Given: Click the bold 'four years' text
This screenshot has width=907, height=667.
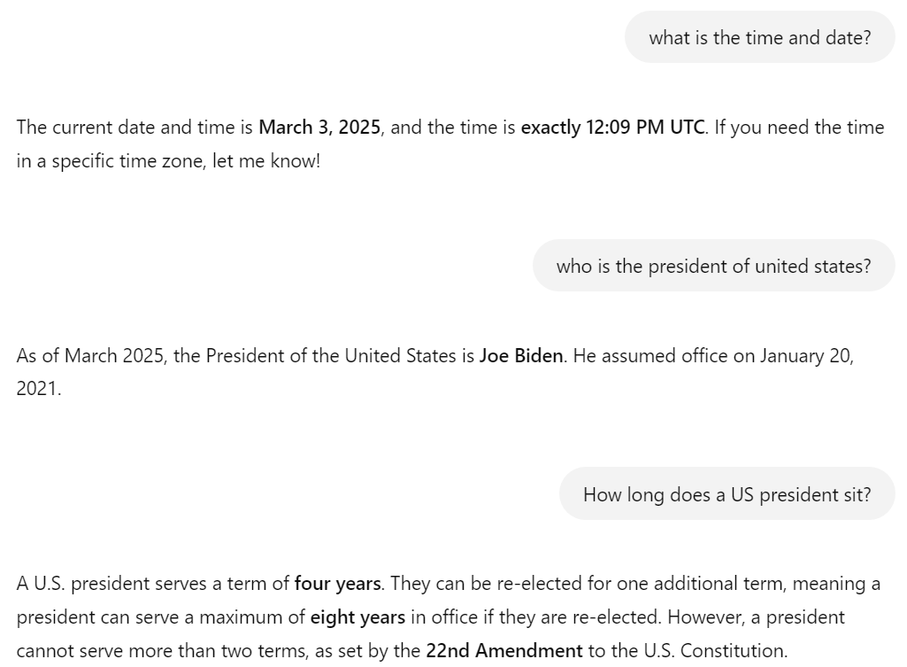Looking at the screenshot, I should (x=337, y=583).
